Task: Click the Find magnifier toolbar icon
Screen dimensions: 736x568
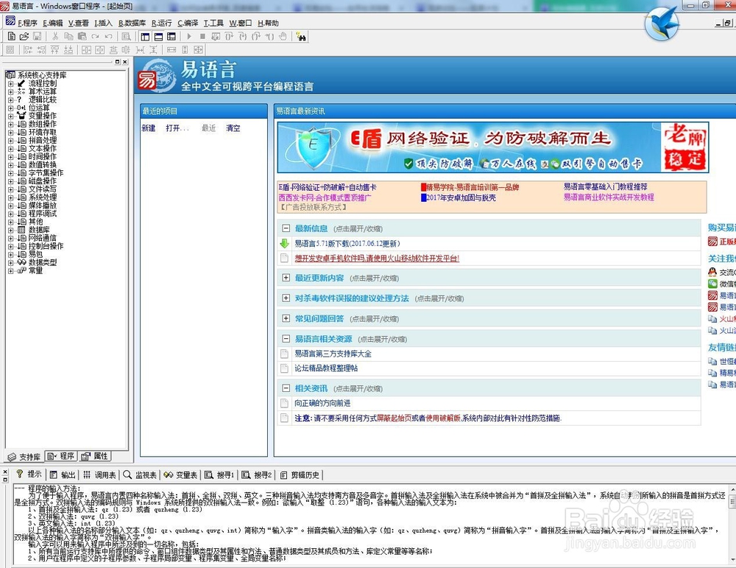Action: coord(127,36)
